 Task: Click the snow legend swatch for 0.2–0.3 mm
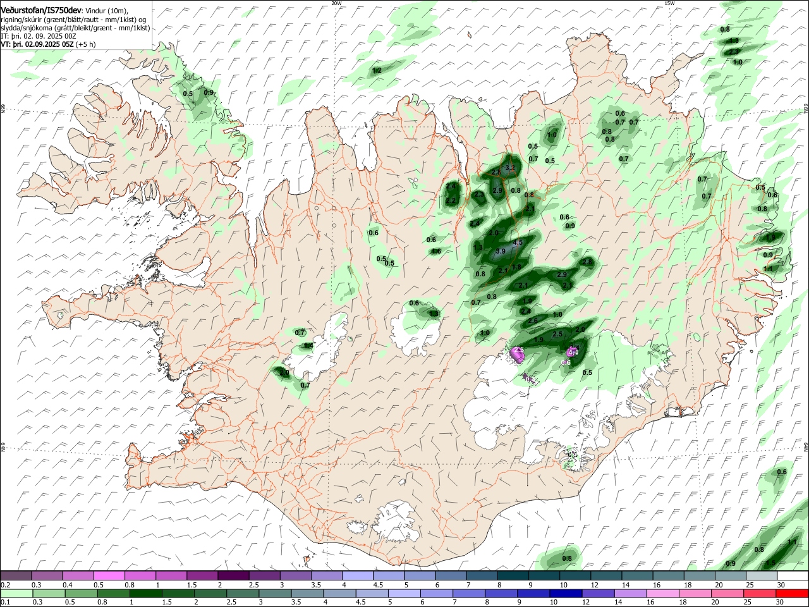(16, 576)
